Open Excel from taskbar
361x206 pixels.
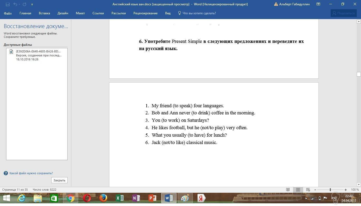(x=119, y=198)
